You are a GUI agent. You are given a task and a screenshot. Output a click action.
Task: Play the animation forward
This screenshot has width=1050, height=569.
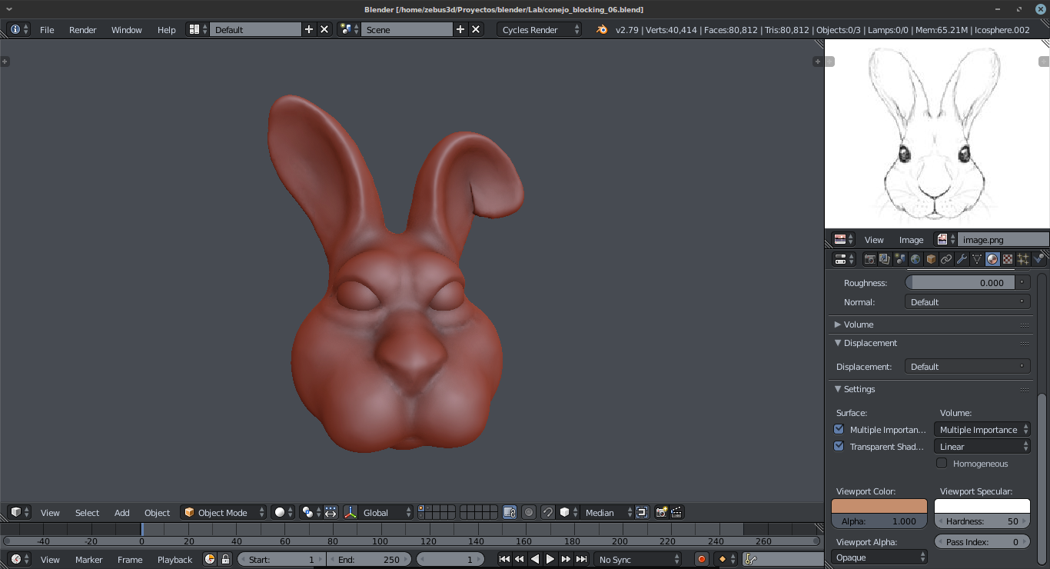click(x=550, y=559)
